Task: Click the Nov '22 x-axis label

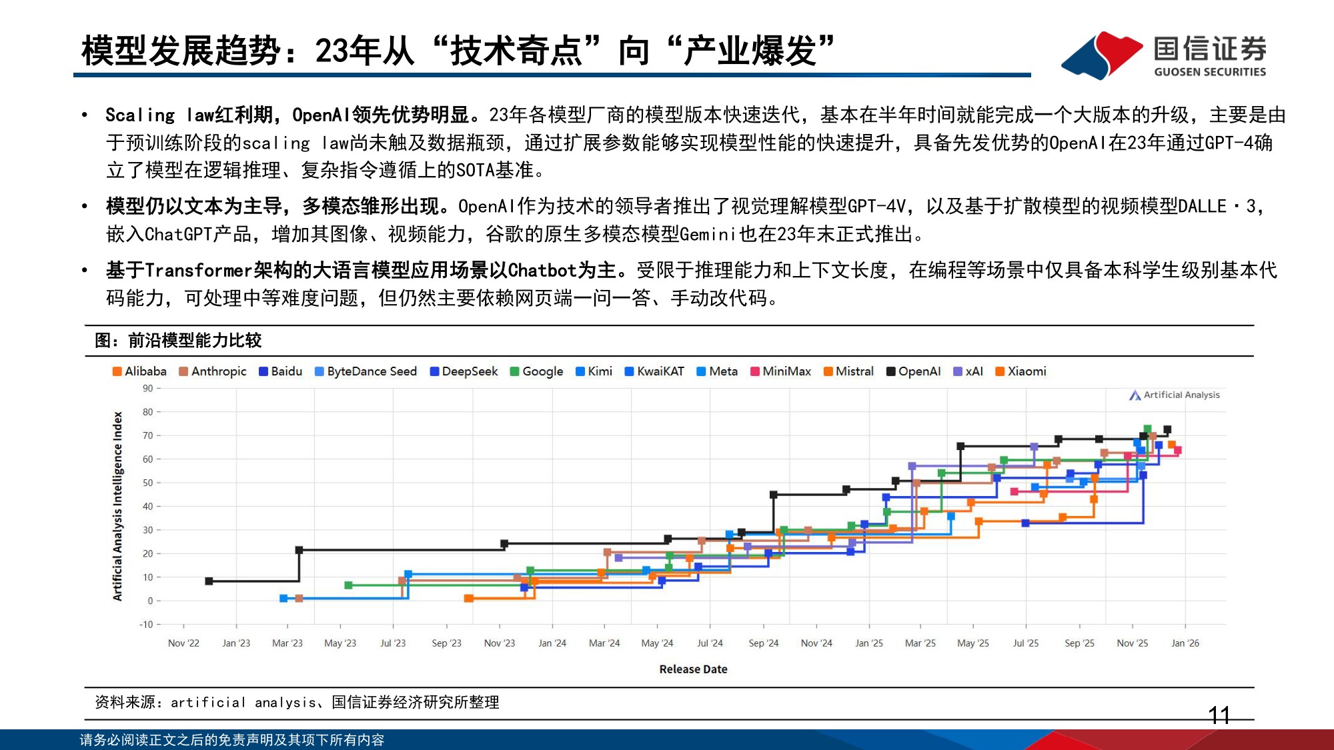Action: [x=183, y=643]
